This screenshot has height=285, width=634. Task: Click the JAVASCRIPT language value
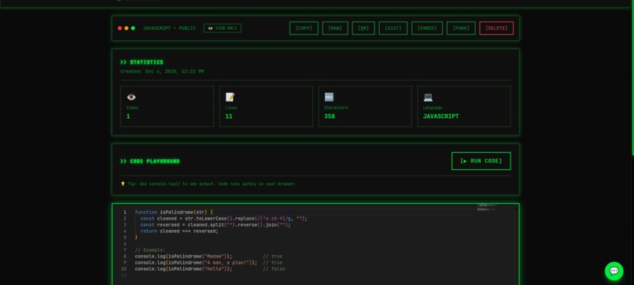[x=440, y=117]
